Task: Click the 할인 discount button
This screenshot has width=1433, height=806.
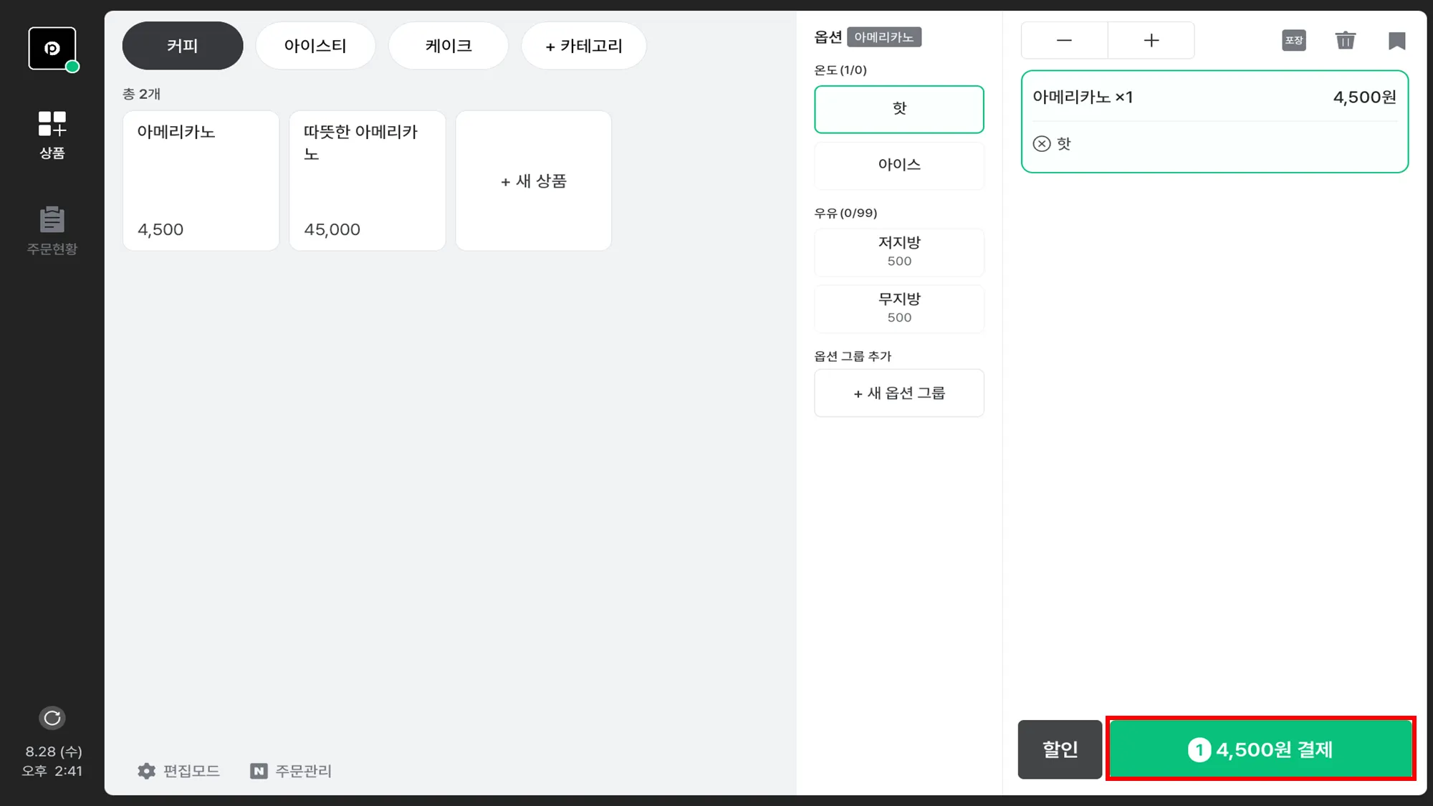Action: pyautogui.click(x=1059, y=749)
